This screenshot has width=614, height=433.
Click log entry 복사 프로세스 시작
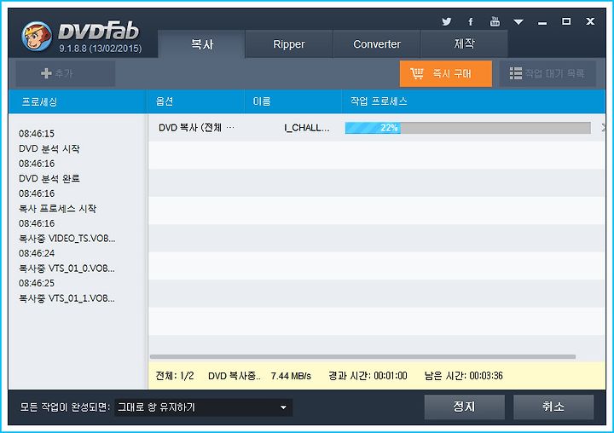coord(58,209)
